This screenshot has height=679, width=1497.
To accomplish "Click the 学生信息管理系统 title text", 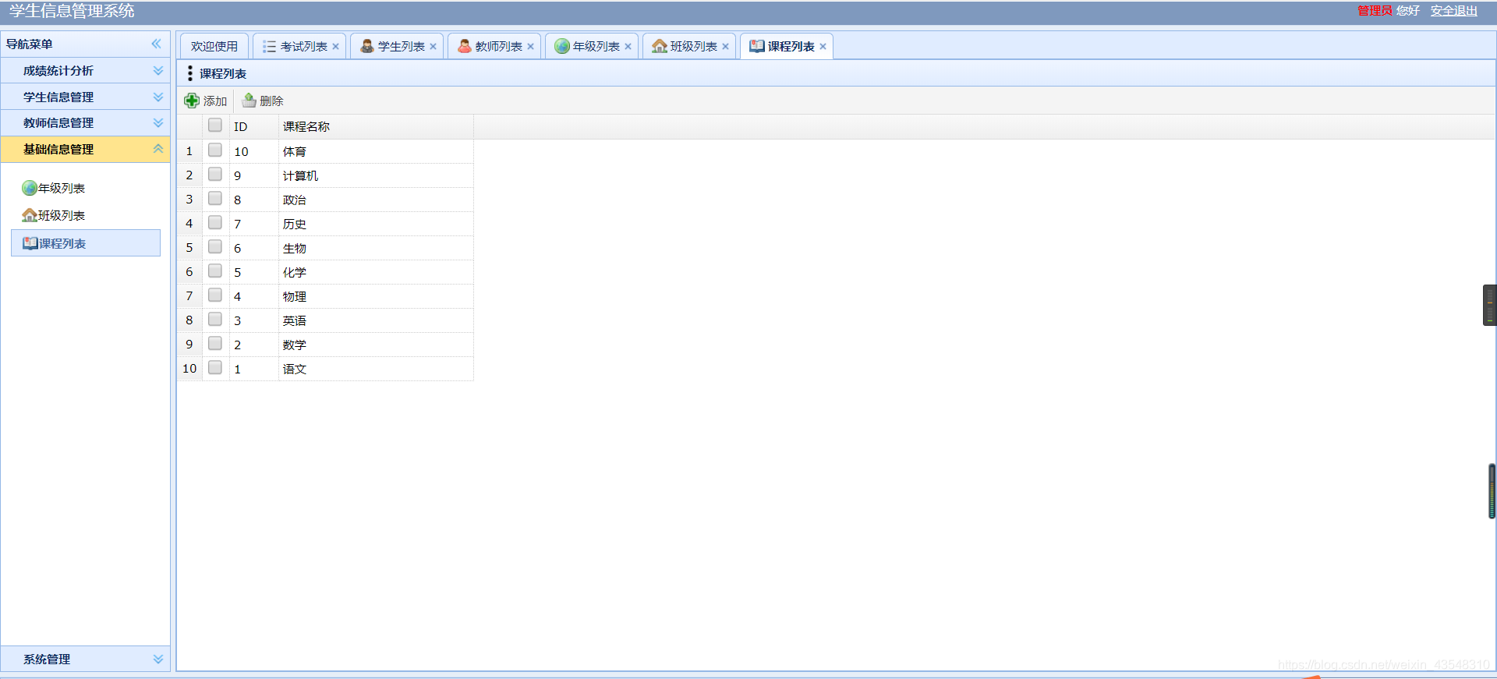I will [x=72, y=11].
